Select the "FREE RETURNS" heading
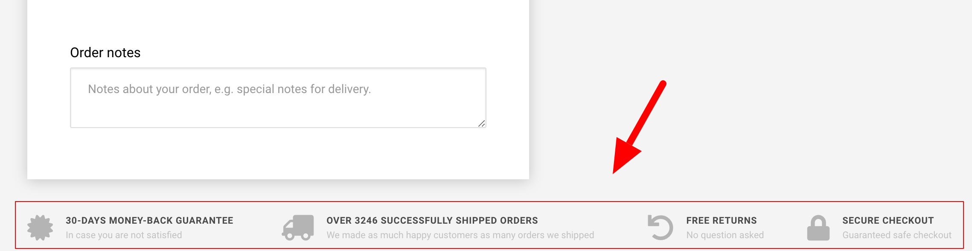The height and width of the screenshot is (251, 972). 722,221
